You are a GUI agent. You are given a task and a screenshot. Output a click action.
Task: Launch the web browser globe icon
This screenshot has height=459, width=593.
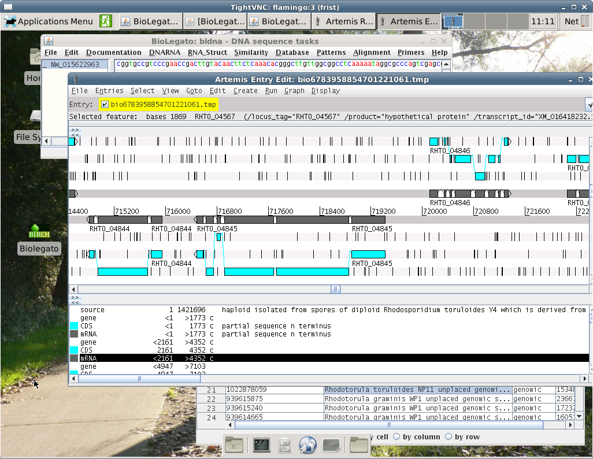coord(307,445)
